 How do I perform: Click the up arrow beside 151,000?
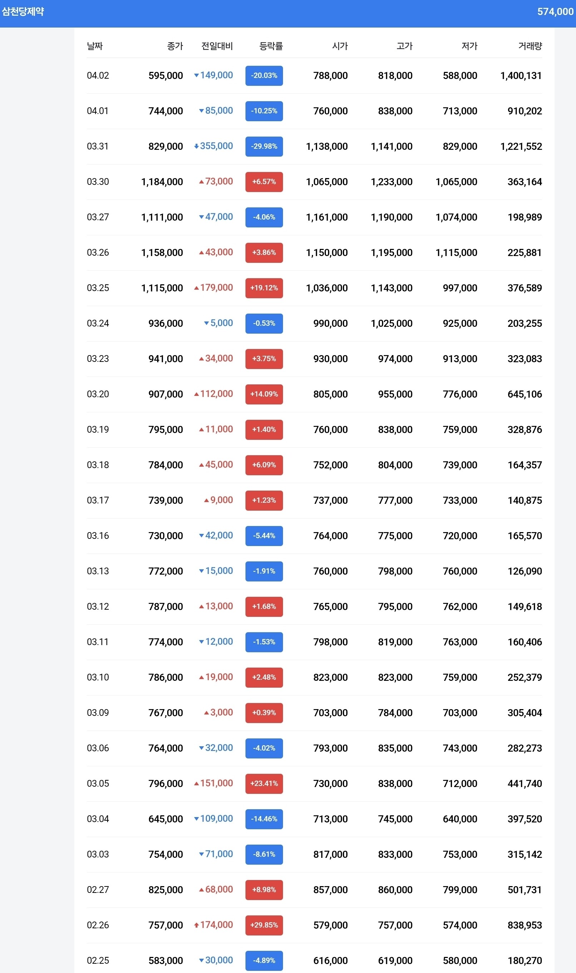197,783
